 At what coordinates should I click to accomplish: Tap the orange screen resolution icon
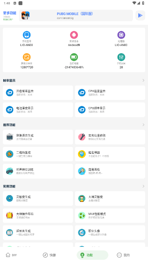pyautogui.click(x=27, y=57)
